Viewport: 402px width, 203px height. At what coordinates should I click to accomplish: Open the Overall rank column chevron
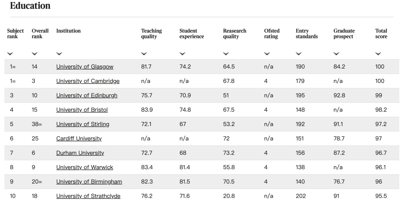coord(35,54)
